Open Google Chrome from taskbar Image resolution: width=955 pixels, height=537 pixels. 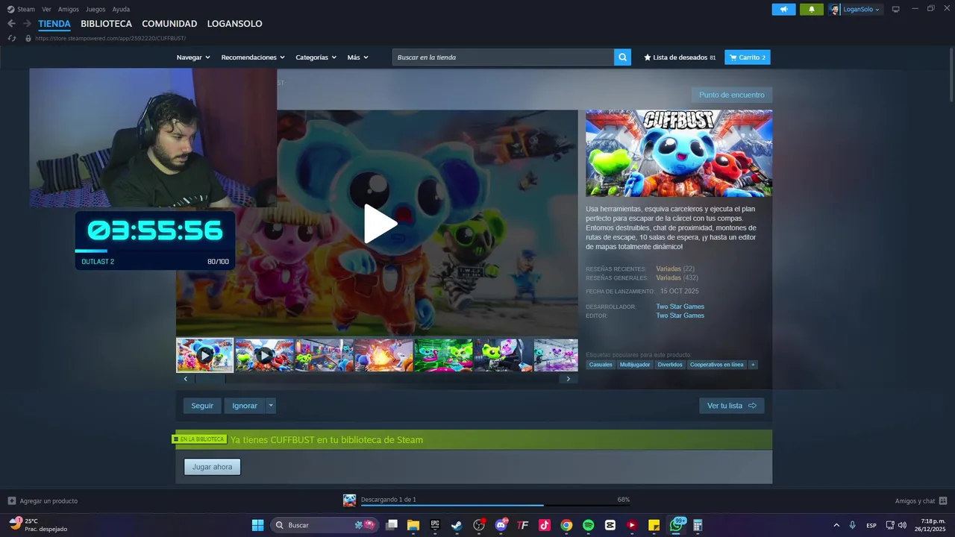tap(566, 525)
